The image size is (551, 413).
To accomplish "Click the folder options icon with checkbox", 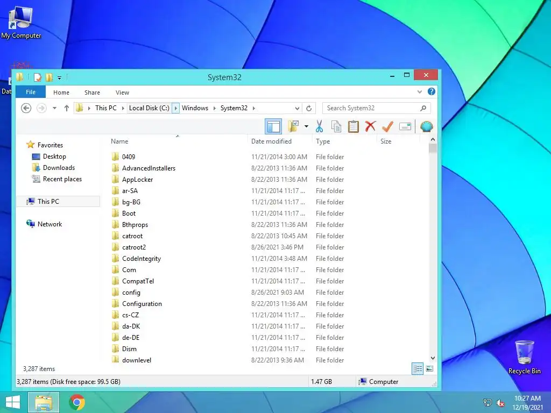I will tap(293, 126).
